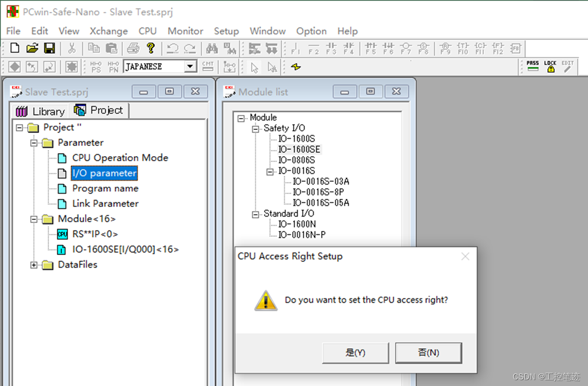Toggle the PASS status indicator
588x386 pixels.
pos(532,66)
